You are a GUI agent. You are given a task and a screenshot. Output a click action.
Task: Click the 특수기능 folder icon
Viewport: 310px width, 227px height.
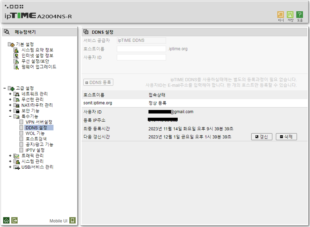pyautogui.click(x=17, y=116)
